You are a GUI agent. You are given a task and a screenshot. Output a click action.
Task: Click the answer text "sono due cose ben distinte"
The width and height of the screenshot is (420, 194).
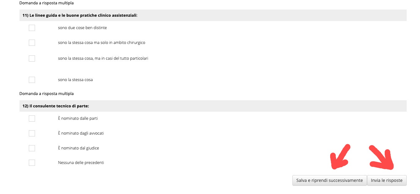tap(82, 28)
